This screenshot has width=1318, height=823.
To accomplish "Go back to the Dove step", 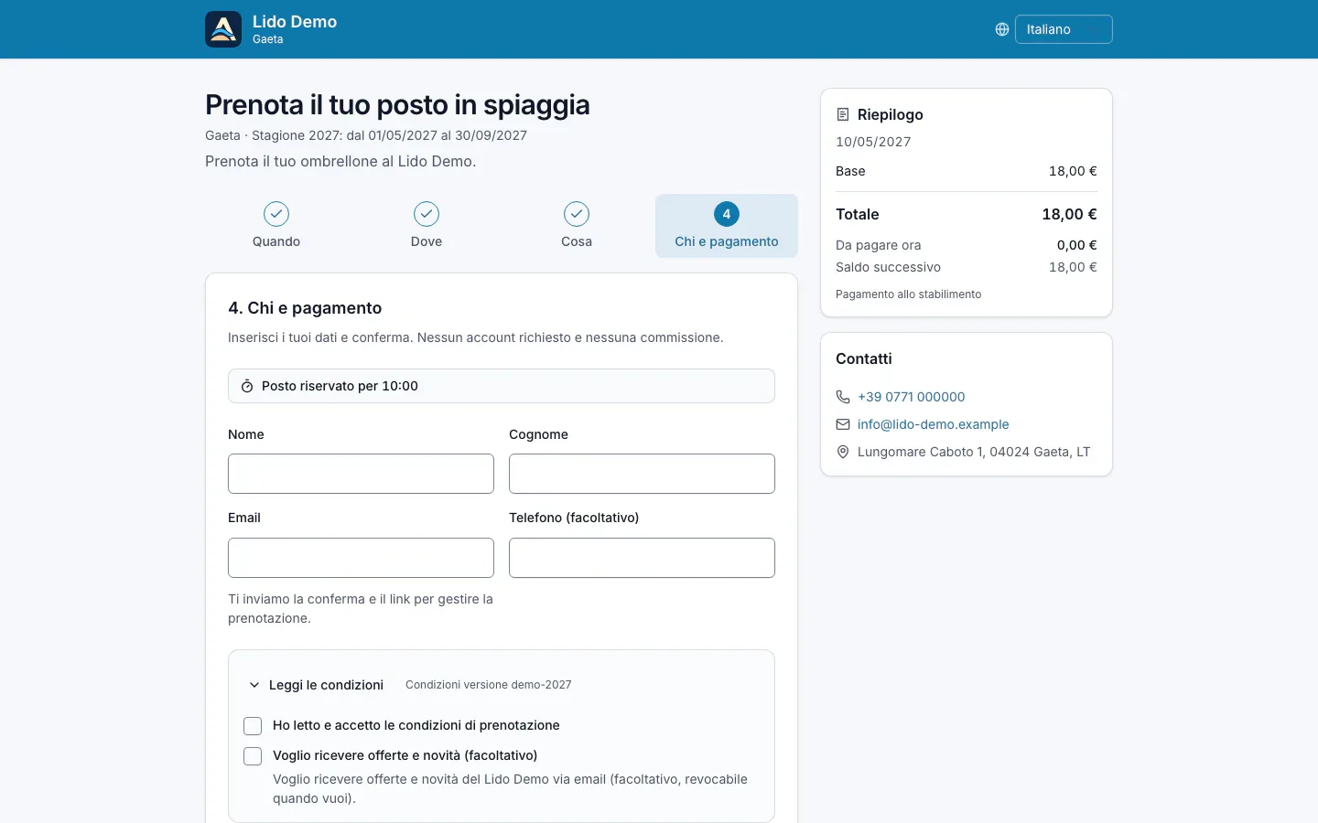I will (x=427, y=226).
